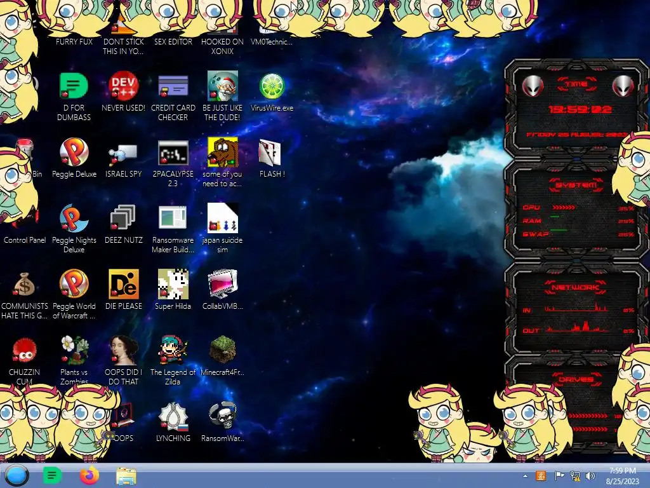Click the CHUZZIN red fuzzy ball icon
Screen dimensions: 650x488
pos(24,350)
